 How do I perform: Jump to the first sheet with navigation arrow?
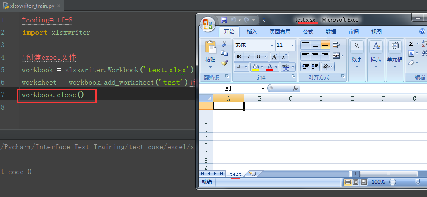[203, 174]
